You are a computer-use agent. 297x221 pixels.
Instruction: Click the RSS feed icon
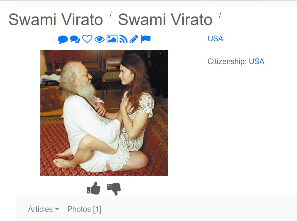[123, 39]
